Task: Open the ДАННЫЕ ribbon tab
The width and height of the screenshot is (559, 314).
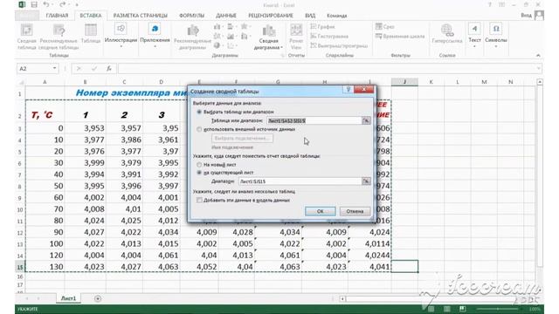Action: pyautogui.click(x=226, y=16)
